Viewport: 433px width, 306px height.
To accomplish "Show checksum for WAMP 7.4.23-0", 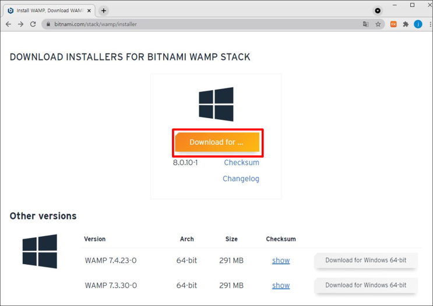I will (281, 260).
